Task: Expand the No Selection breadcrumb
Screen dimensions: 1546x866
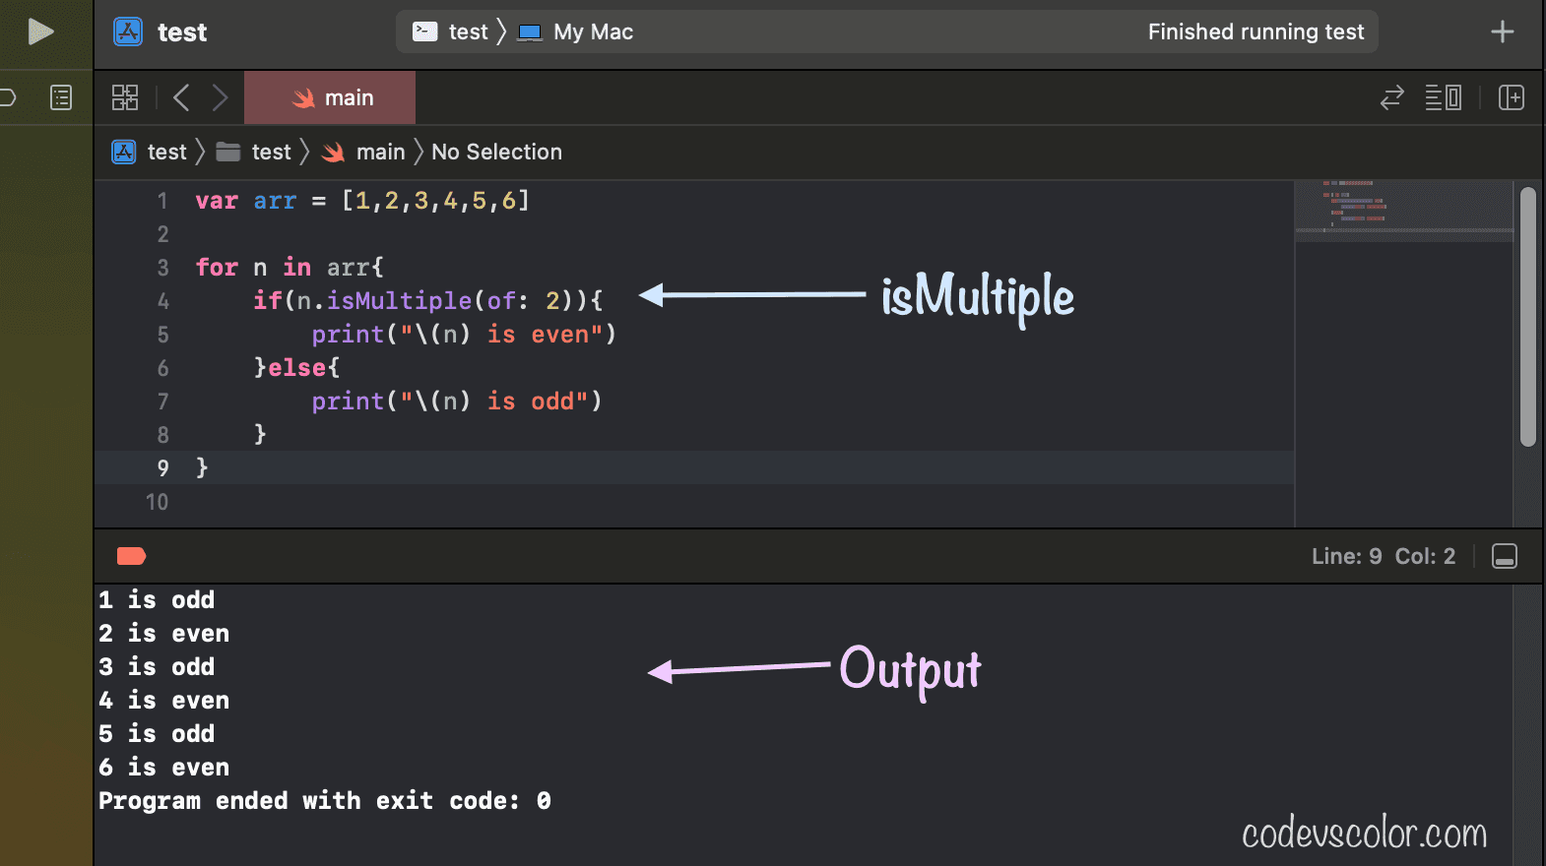Action: tap(496, 152)
